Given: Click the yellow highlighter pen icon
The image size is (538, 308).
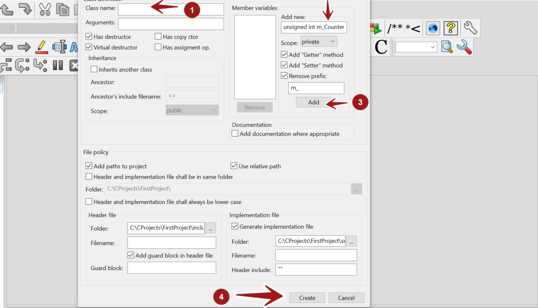Looking at the screenshot, I should pyautogui.click(x=42, y=47).
